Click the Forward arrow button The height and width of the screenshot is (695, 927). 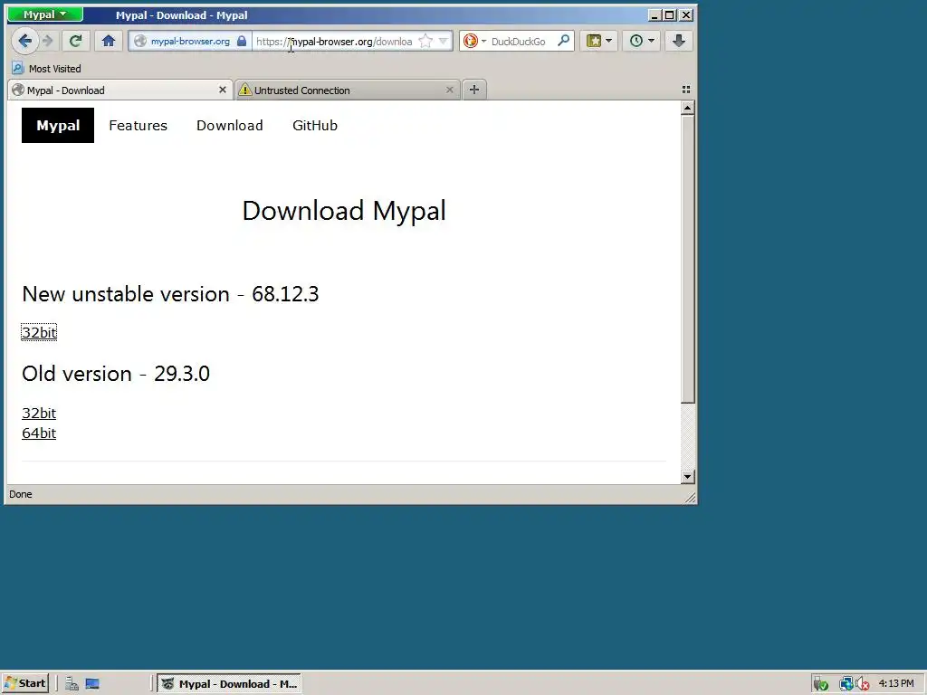[x=49, y=41]
